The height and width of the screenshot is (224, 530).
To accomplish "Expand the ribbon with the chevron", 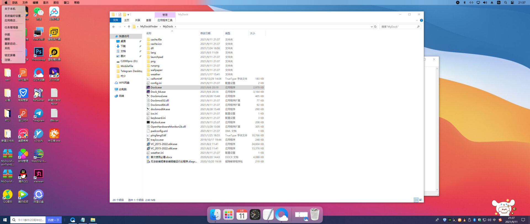I will (417, 20).
